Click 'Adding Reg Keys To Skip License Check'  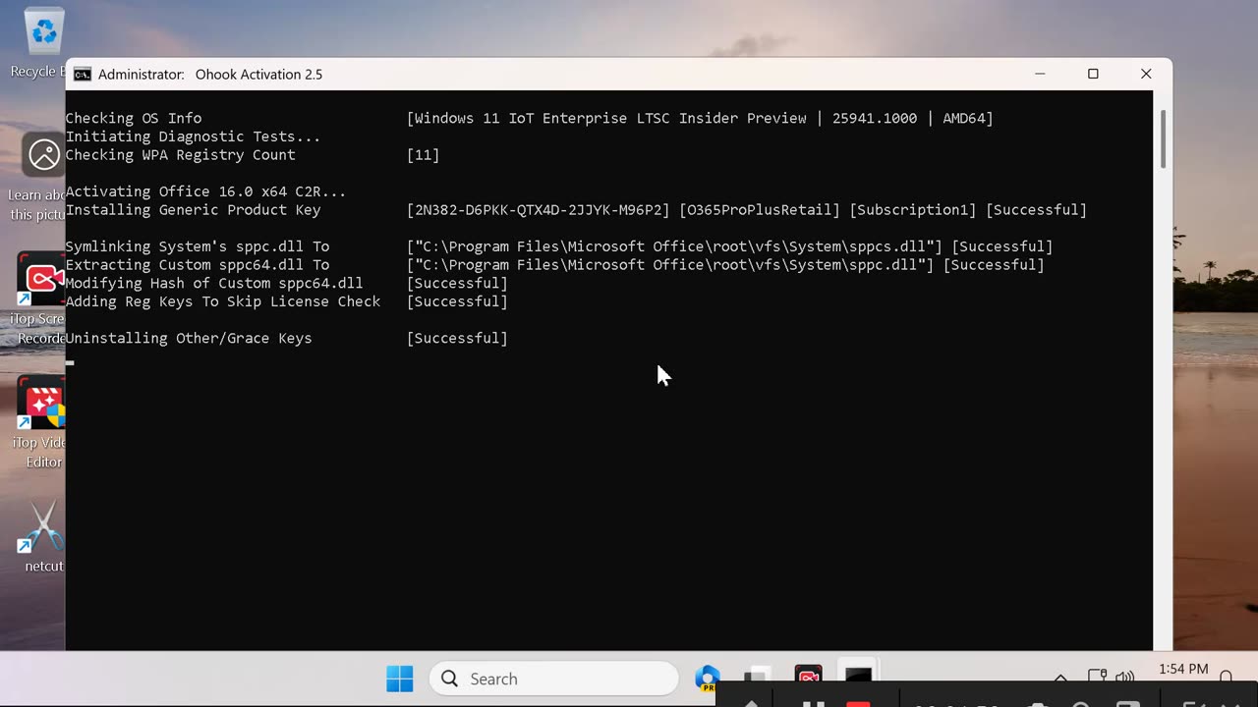pyautogui.click(x=223, y=301)
